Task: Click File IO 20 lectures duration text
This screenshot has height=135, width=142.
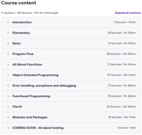Action: [121, 107]
